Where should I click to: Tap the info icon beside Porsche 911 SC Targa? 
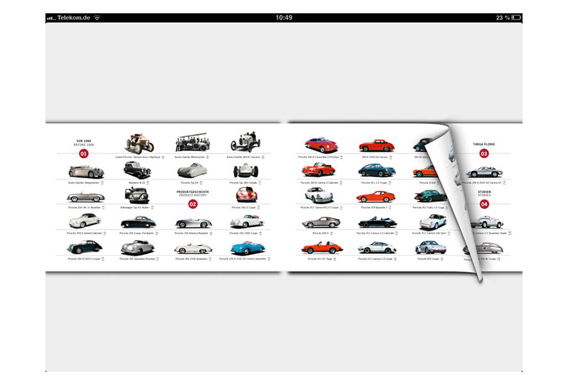(335, 259)
